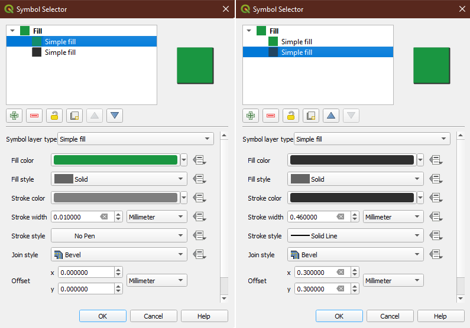
Task: Remove symbol layer in right Symbol Selector
Action: click(271, 116)
